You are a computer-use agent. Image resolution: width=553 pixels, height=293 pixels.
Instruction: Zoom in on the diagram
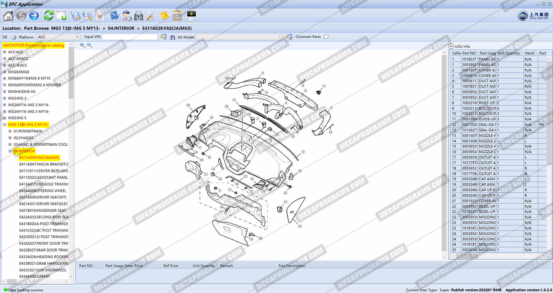coord(83,46)
